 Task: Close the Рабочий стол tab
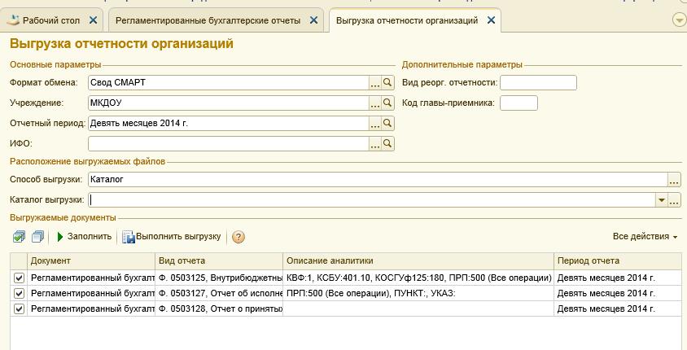93,20
